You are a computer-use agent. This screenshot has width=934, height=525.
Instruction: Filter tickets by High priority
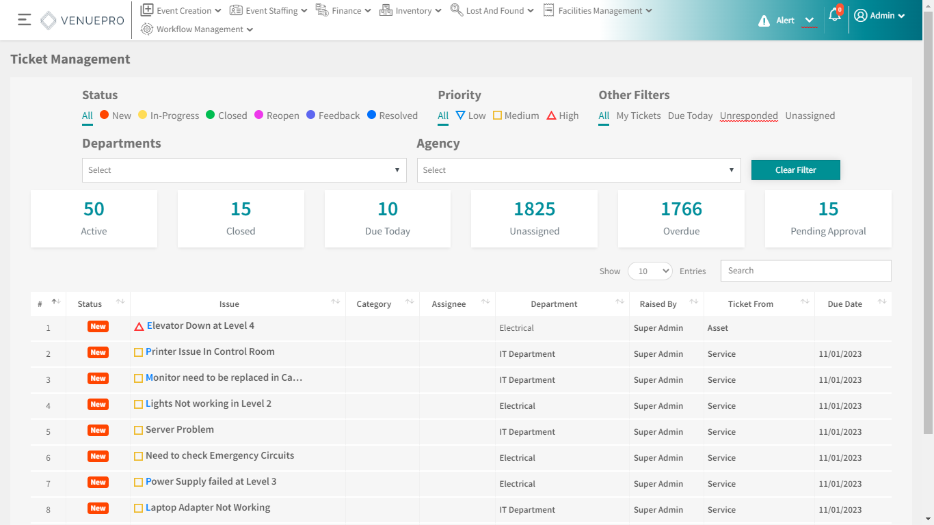click(563, 116)
